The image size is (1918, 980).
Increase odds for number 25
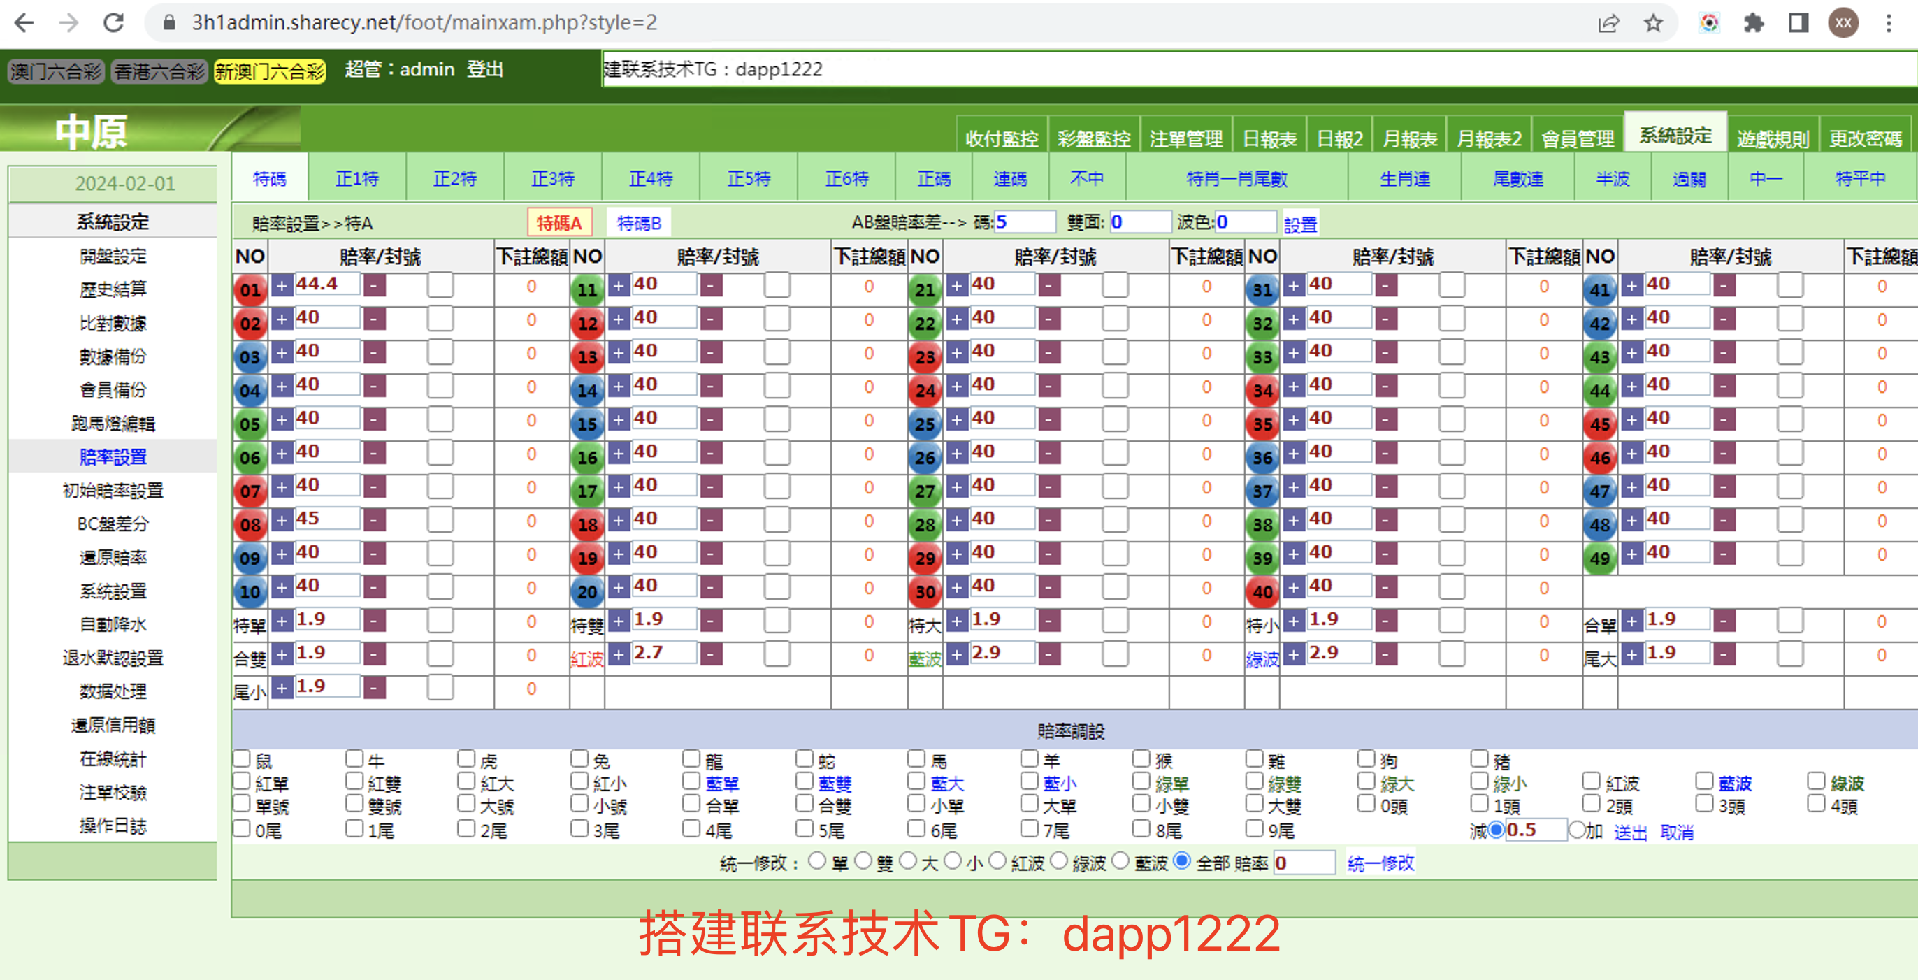coord(957,420)
